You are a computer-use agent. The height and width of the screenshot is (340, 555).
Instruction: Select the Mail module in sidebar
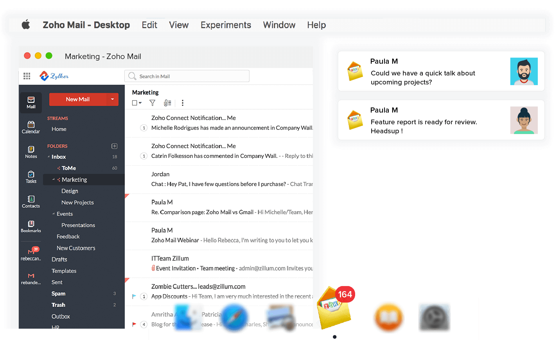[31, 102]
